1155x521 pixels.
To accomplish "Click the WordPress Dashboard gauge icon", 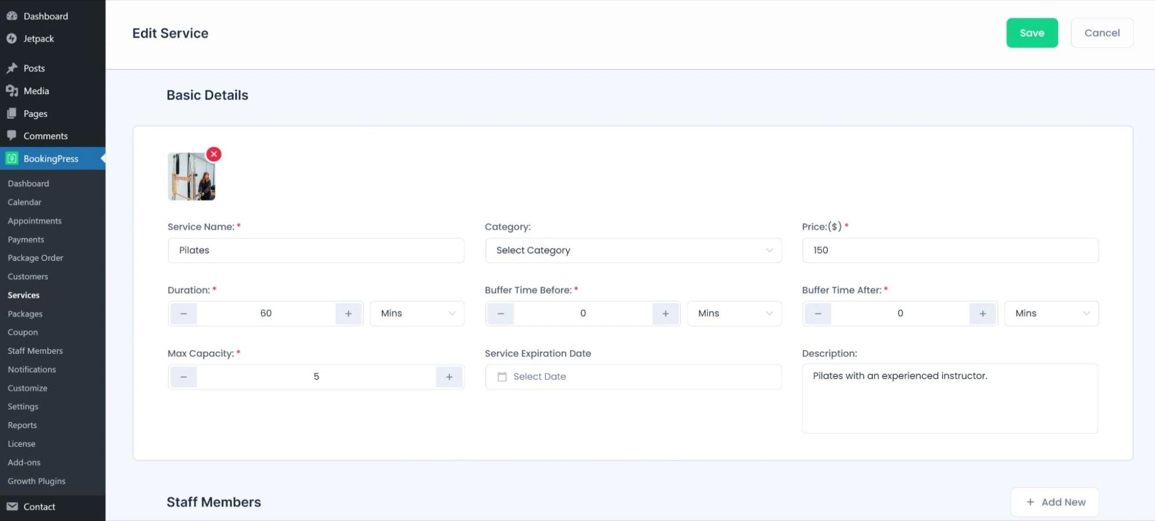I will (12, 16).
